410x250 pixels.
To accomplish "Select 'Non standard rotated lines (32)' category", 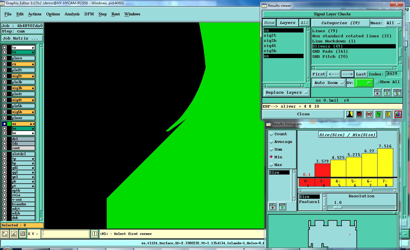I will pyautogui.click(x=352, y=36).
